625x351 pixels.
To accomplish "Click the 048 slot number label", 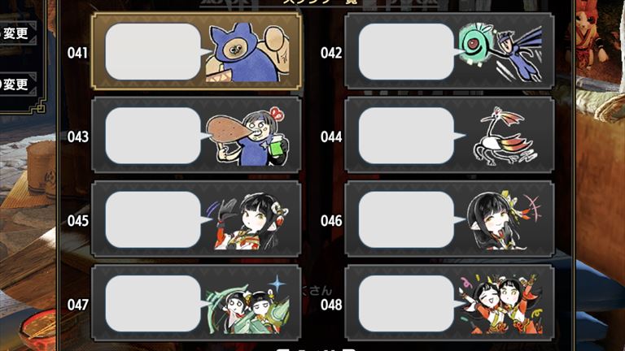I will pos(331,305).
